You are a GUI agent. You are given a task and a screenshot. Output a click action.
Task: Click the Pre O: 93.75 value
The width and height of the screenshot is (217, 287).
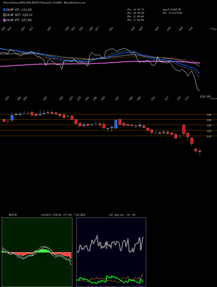pyautogui.click(x=135, y=10)
